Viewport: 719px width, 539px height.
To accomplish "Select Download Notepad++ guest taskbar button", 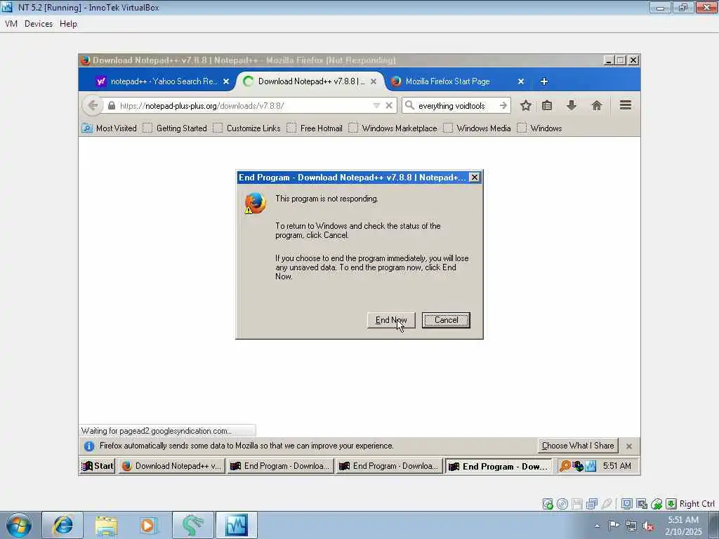I will [171, 466].
